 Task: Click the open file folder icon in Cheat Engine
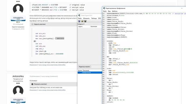tap(82, 21)
